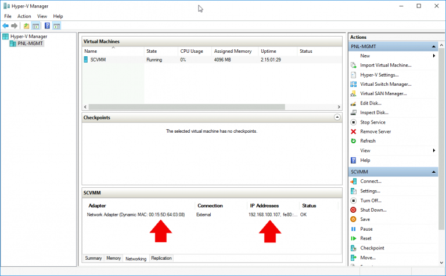The image size is (446, 276).
Task: Open the Action menu
Action: point(24,16)
